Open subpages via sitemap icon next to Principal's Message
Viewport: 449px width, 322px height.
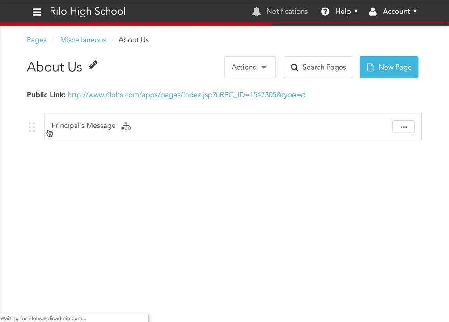[x=126, y=126]
